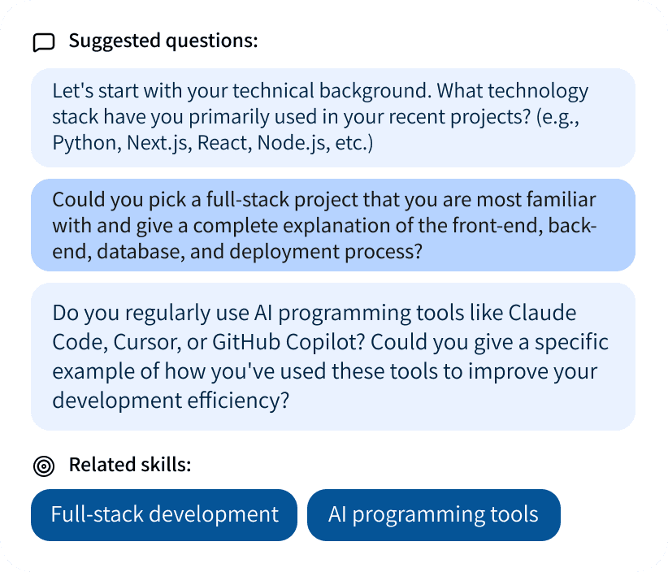Click the speech bubble icon by Suggested questions
The image size is (668, 572).
point(44,41)
